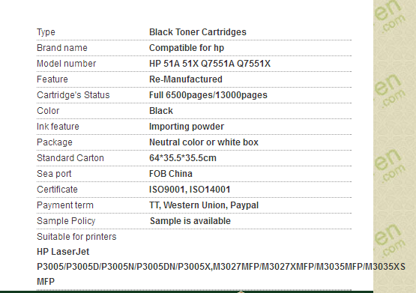The height and width of the screenshot is (293, 416).
Task: Click the 'Model number' label
Action: point(66,64)
